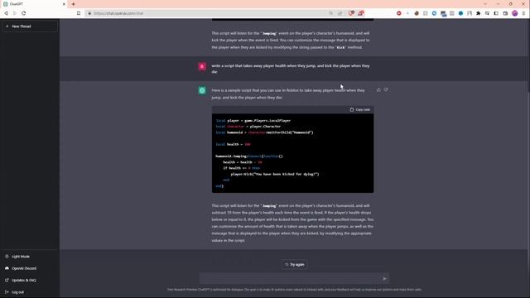Click the 'local player' first code line

[253, 120]
